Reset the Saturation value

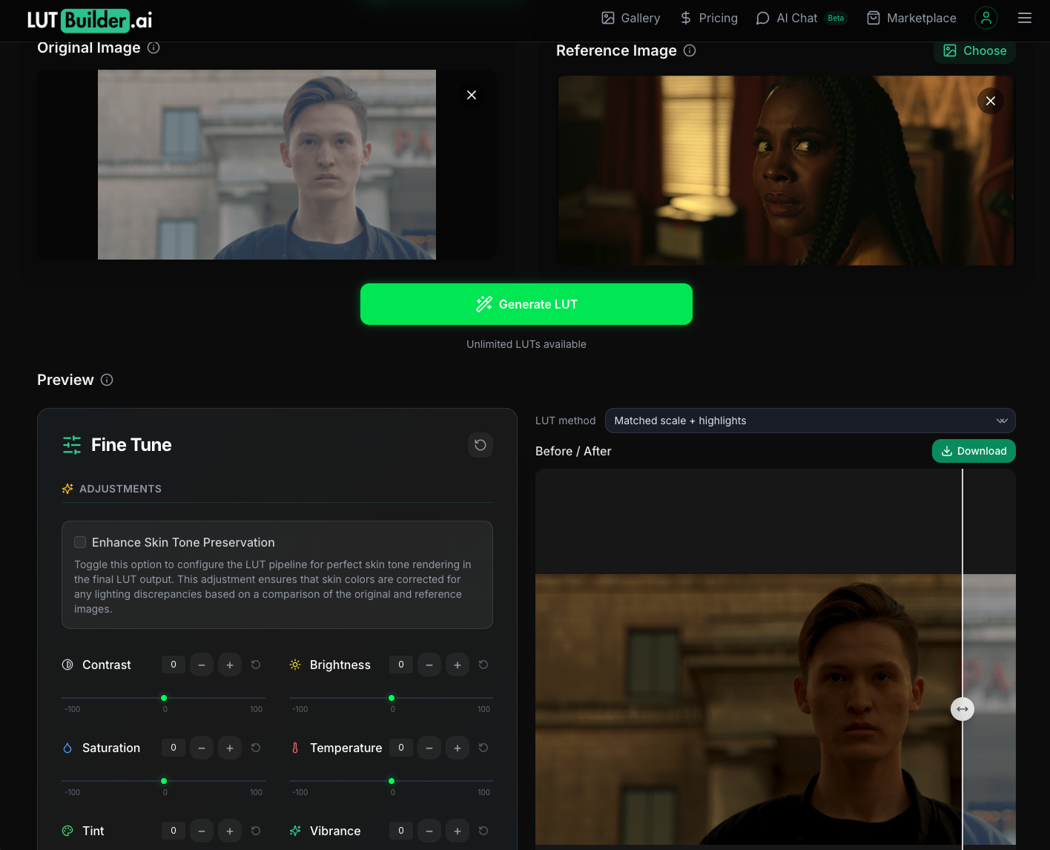[x=256, y=748]
